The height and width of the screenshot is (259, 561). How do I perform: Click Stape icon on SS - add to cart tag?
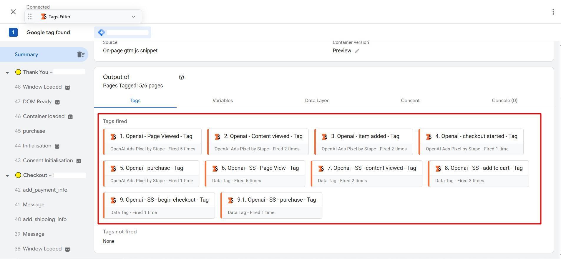pyautogui.click(x=438, y=168)
